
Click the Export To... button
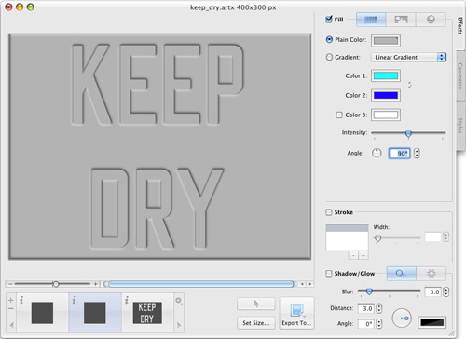tap(296, 313)
